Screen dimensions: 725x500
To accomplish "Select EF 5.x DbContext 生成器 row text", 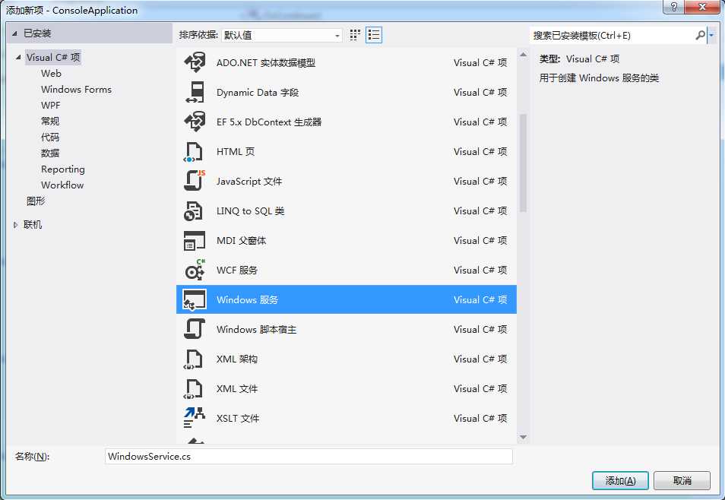I will 269,122.
